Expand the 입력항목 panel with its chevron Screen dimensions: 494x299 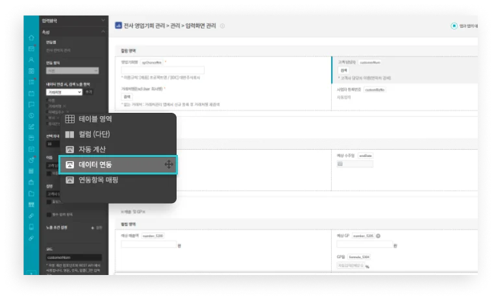(103, 20)
